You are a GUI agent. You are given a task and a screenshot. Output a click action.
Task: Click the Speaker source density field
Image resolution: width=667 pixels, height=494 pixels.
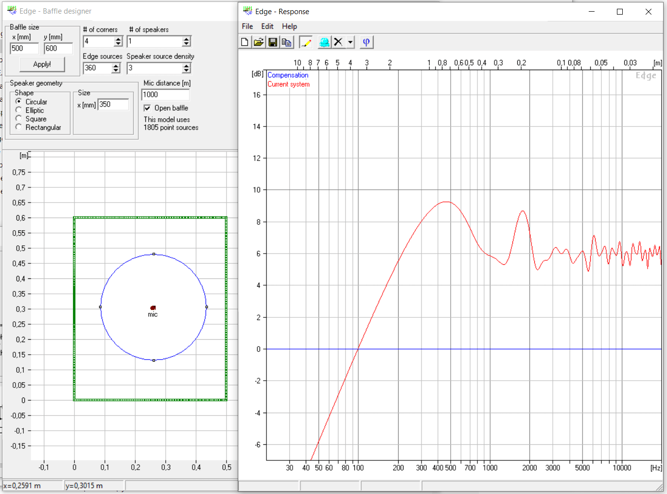coord(155,68)
